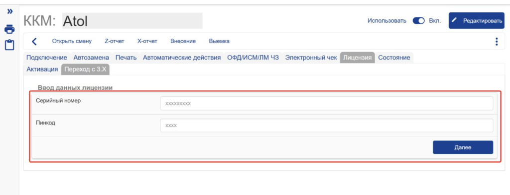The height and width of the screenshot is (195, 510).
Task: Click Открыть смену in toolbar
Action: (x=72, y=41)
